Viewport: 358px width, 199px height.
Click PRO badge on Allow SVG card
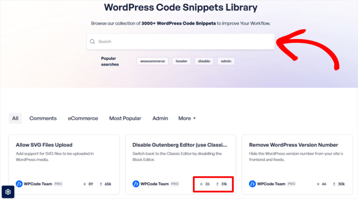[x=58, y=184]
